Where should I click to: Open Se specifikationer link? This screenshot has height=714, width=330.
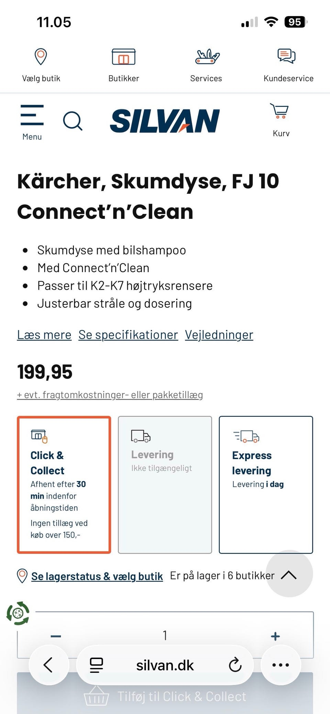128,335
